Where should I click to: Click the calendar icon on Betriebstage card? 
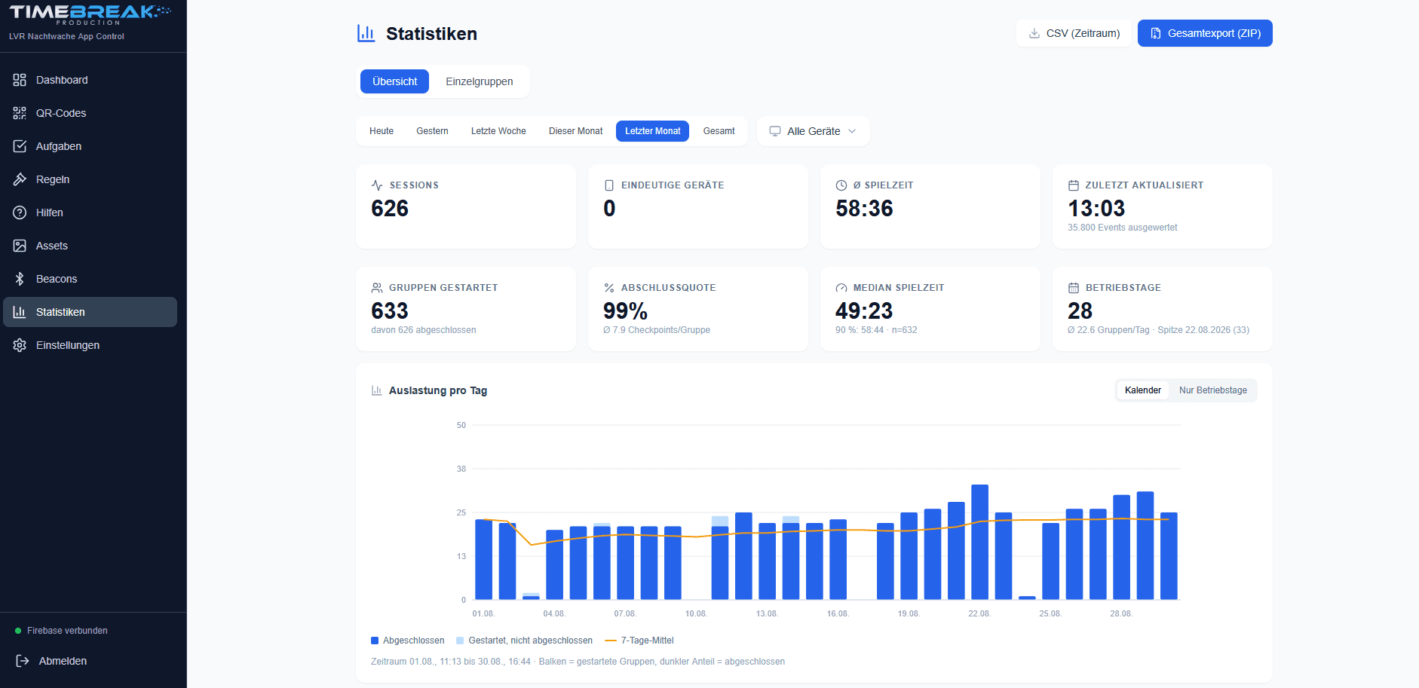pyautogui.click(x=1074, y=288)
